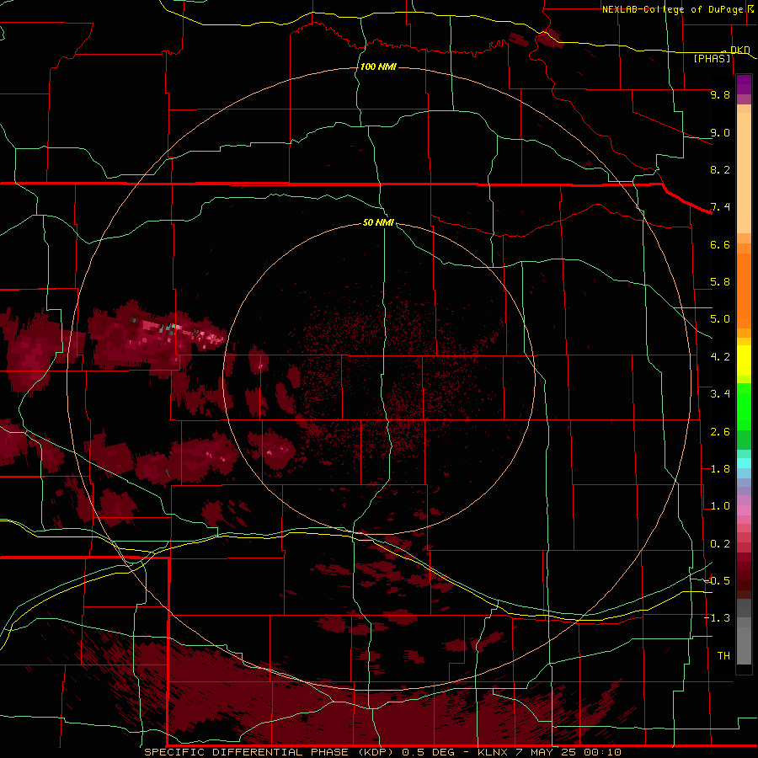758x758 pixels.
Task: Pick the purple swatch at legend top
Action: [x=744, y=84]
